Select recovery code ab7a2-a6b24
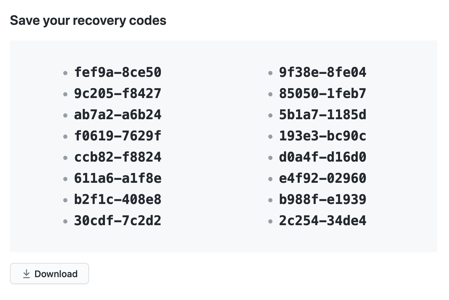This screenshot has width=449, height=300. click(118, 115)
